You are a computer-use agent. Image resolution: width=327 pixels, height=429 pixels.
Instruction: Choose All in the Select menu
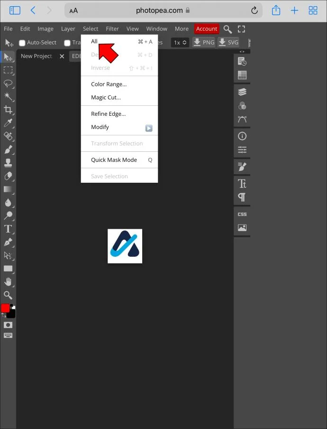(x=119, y=42)
